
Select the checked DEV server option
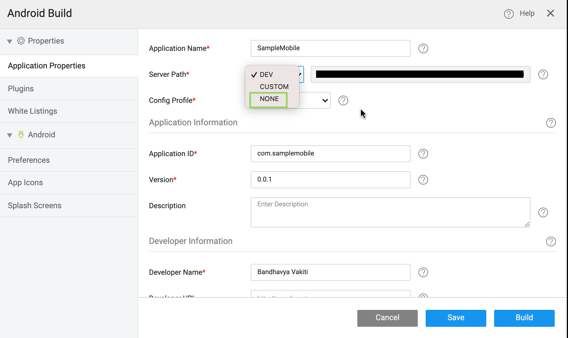click(266, 75)
